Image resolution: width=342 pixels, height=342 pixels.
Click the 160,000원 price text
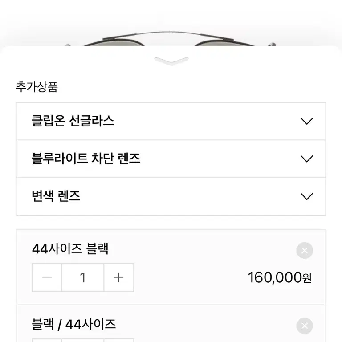280,277
